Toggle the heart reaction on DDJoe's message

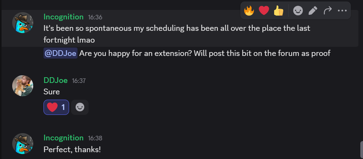tap(56, 107)
